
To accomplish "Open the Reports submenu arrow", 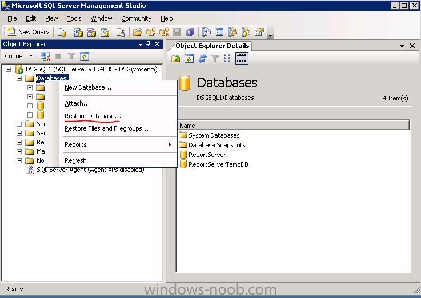I will (x=170, y=144).
